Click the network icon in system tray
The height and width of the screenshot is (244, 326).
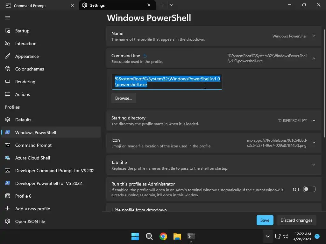click(x=278, y=236)
